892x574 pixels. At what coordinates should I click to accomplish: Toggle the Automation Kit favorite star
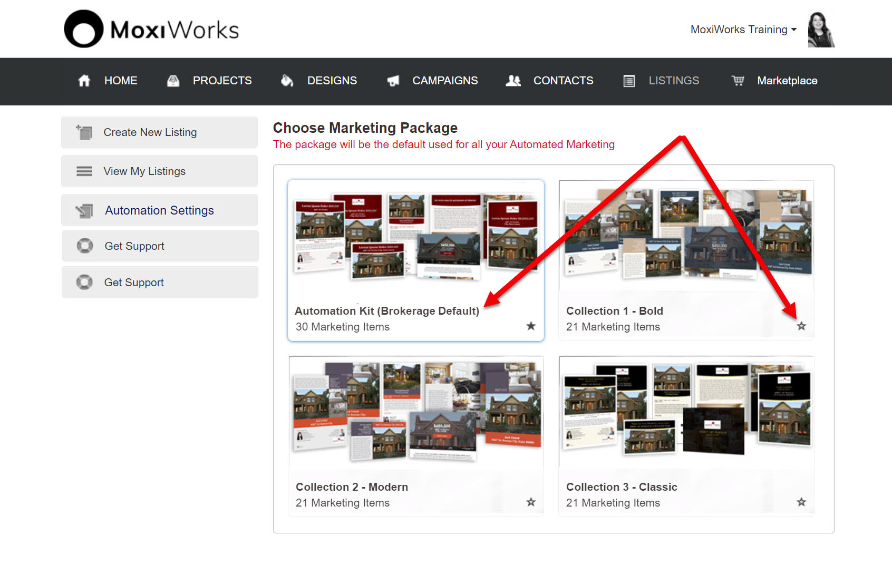coord(531,326)
